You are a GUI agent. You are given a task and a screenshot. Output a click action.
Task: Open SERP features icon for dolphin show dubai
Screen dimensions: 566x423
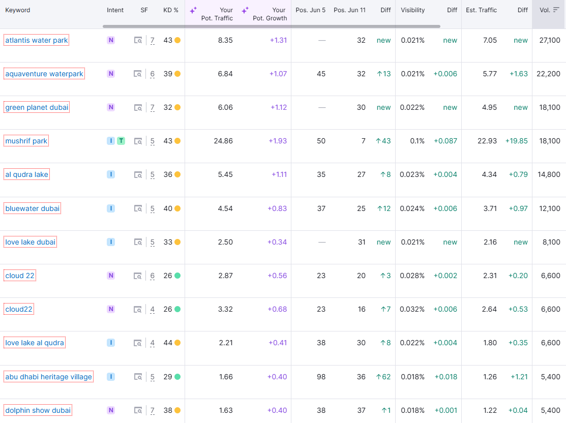click(x=138, y=410)
